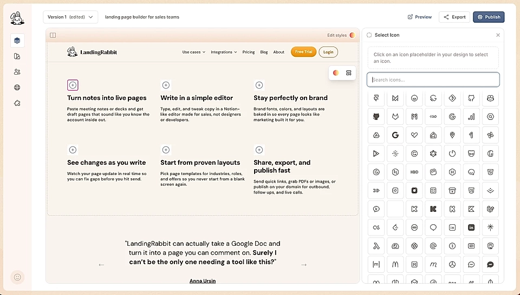This screenshot has width=520, height=295.
Task: Select the Last.fm icon
Action: coord(376,228)
